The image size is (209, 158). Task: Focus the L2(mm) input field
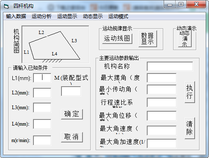coord(42,93)
